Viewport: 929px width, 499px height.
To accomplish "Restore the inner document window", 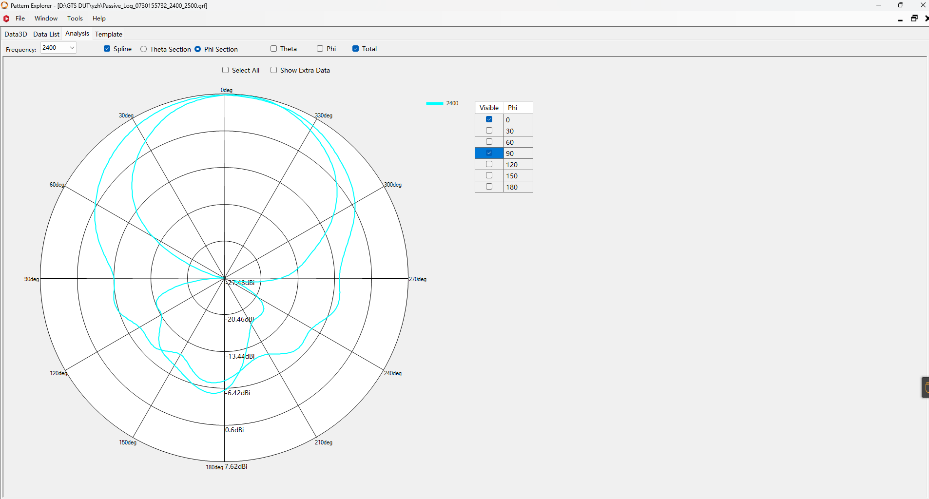I will click(914, 19).
